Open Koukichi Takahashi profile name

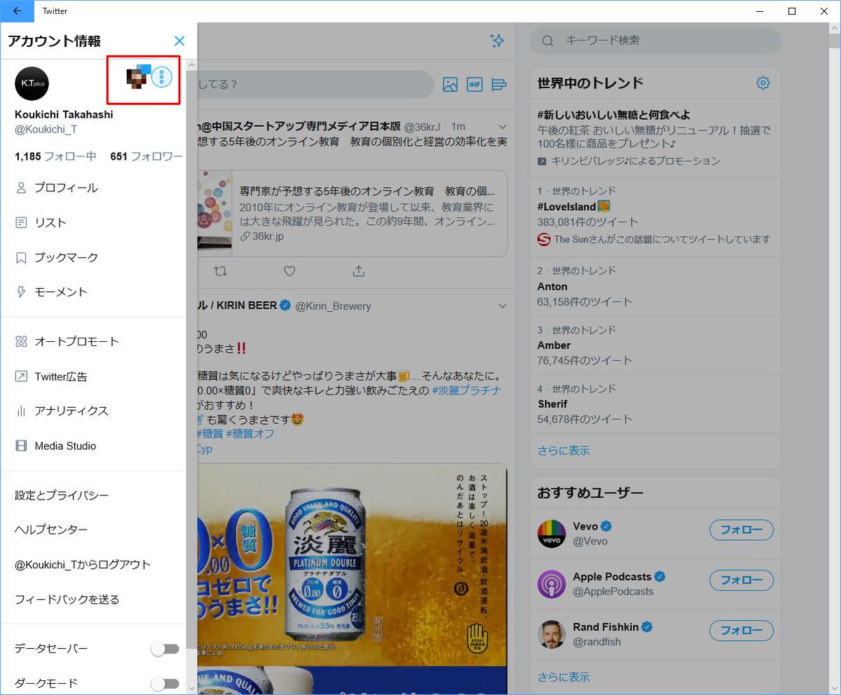(x=64, y=115)
